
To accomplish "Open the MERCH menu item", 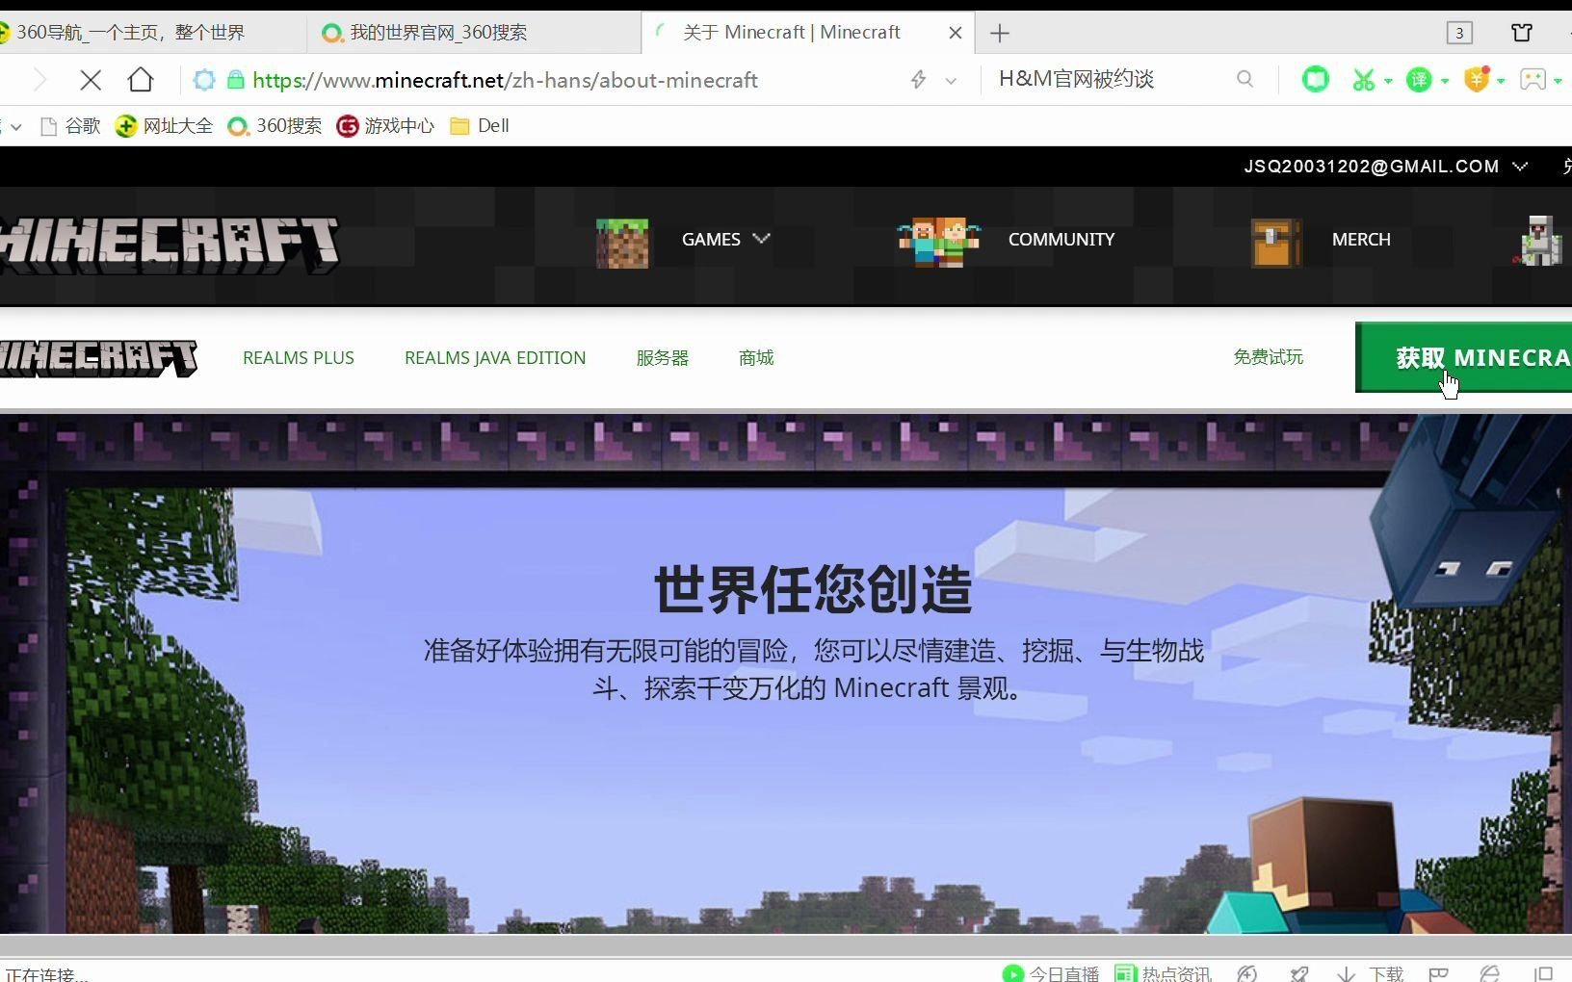I will pos(1361,239).
